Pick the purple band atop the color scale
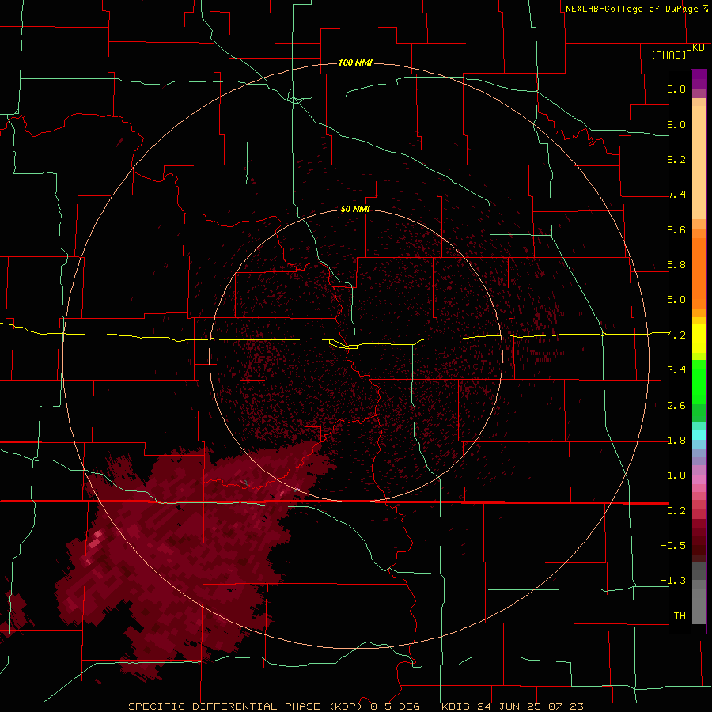The width and height of the screenshot is (712, 712). 699,79
